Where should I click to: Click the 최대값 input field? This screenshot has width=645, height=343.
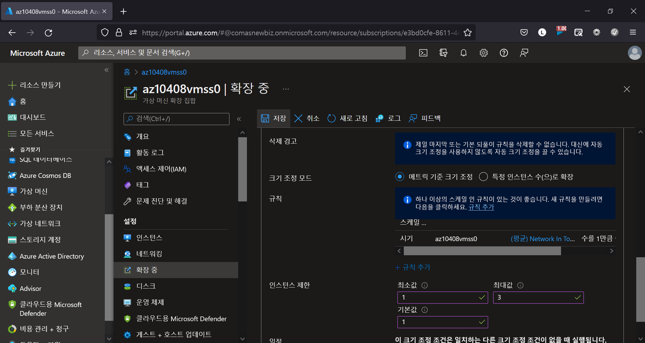pyautogui.click(x=538, y=298)
